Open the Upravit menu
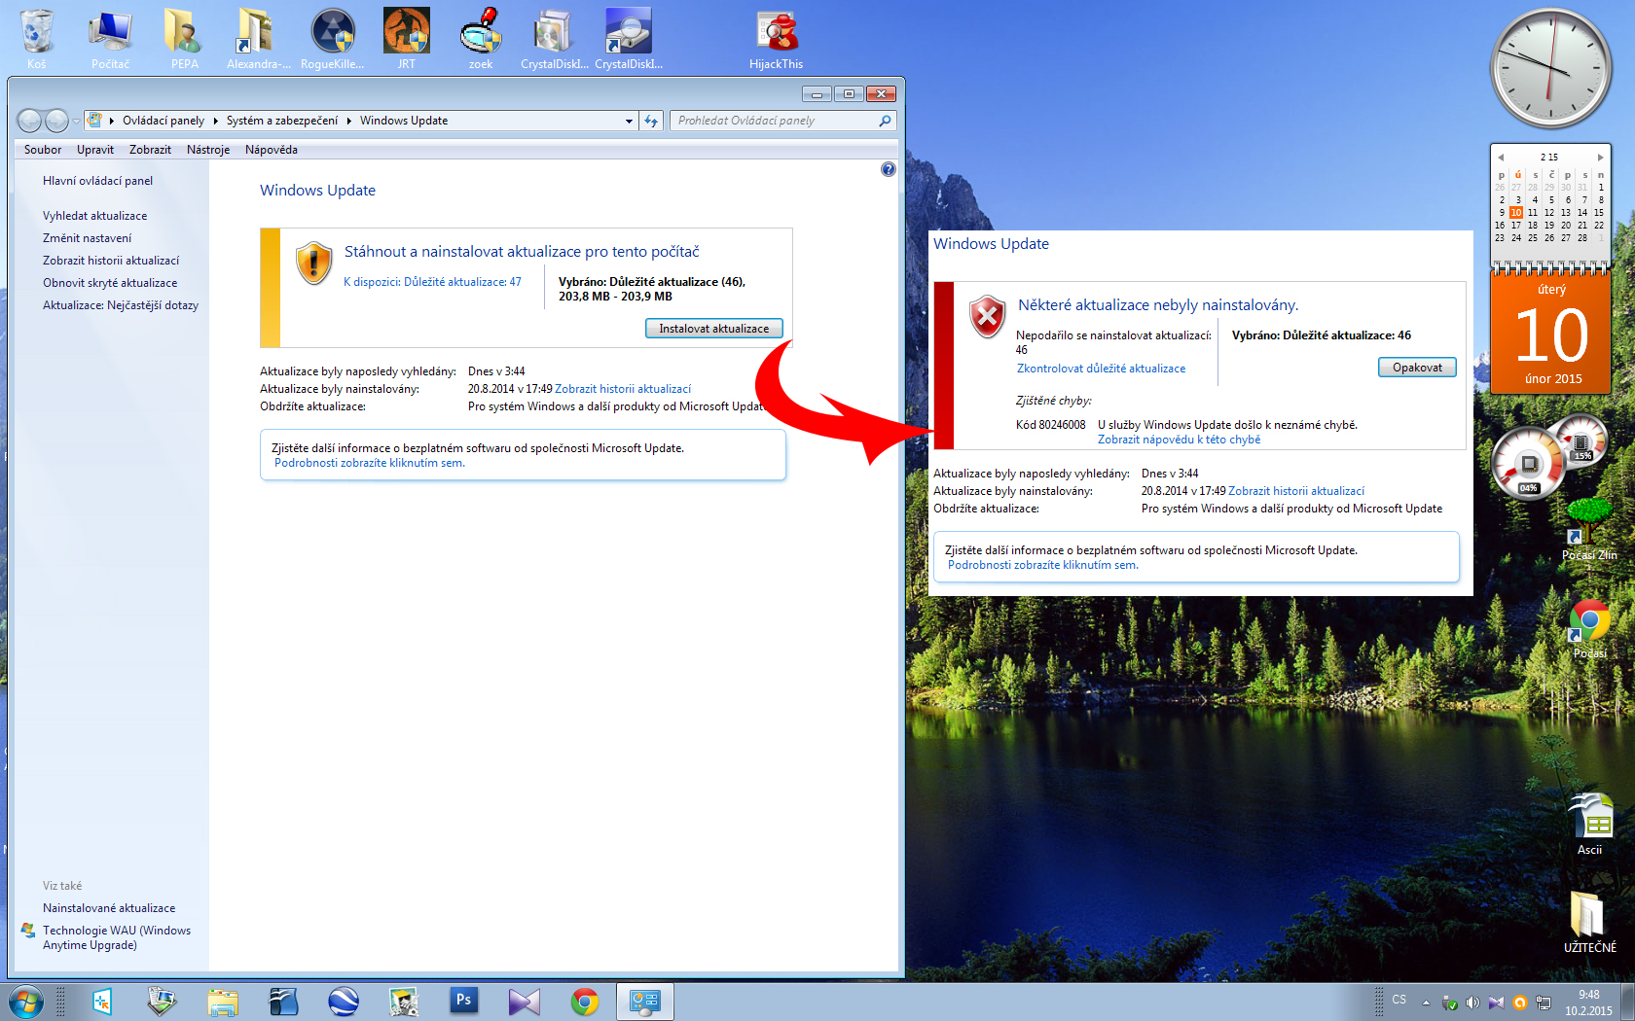 pos(95,150)
